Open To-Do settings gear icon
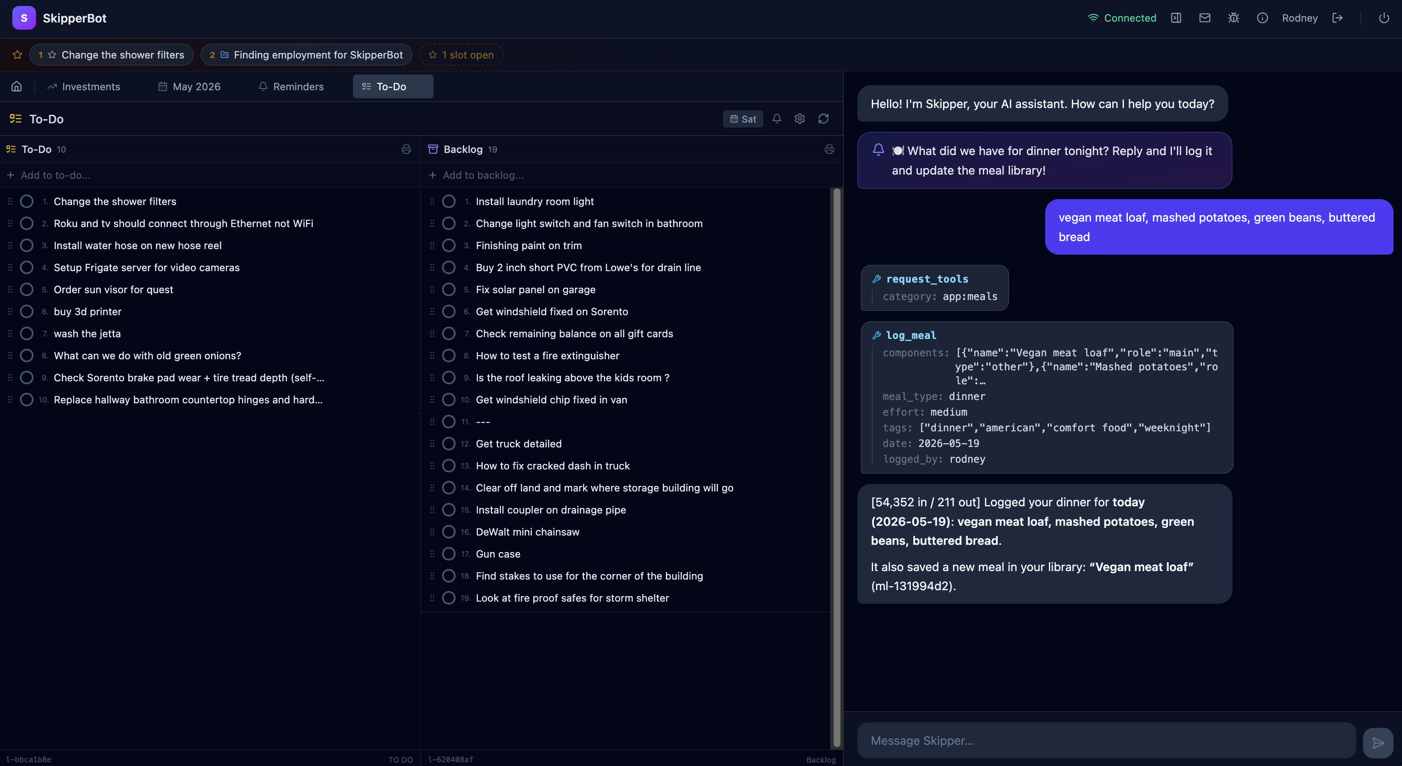Screen dimensions: 1402x766 (x=799, y=119)
